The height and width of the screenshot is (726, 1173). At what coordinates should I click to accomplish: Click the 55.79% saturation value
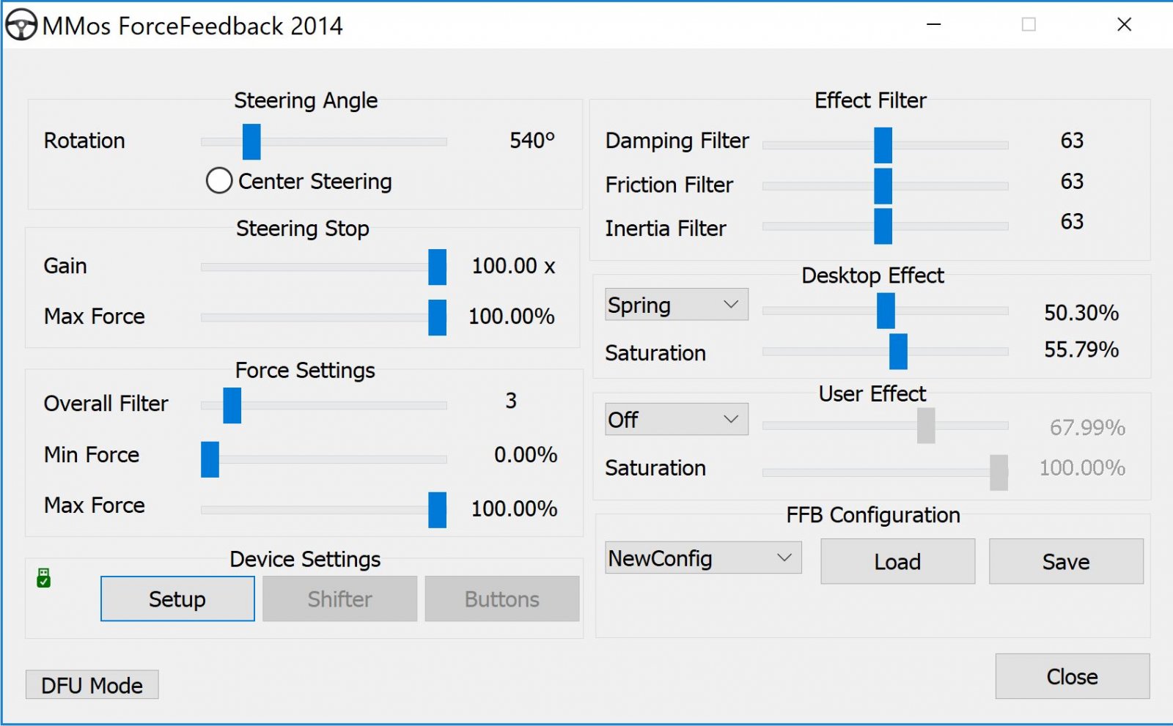click(x=1081, y=349)
